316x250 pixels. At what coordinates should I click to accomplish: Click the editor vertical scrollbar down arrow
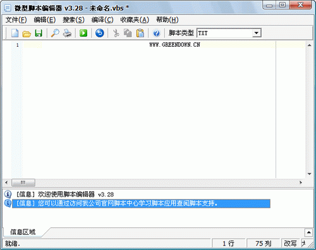(309, 174)
